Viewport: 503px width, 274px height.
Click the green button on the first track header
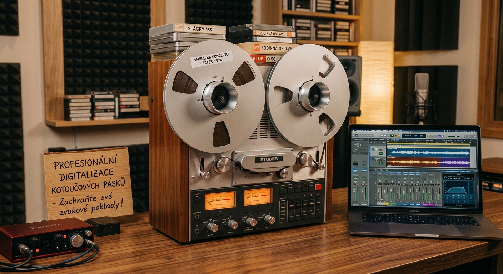(380, 153)
